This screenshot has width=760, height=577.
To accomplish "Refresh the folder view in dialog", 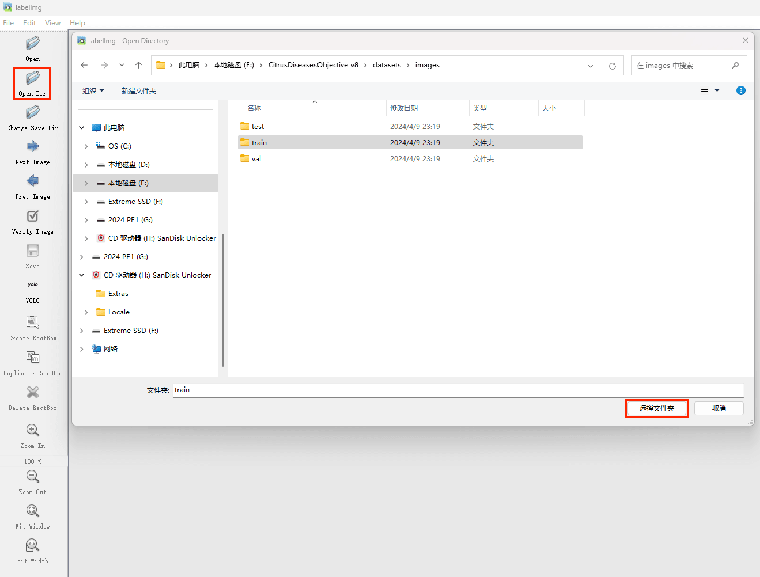I will (612, 66).
